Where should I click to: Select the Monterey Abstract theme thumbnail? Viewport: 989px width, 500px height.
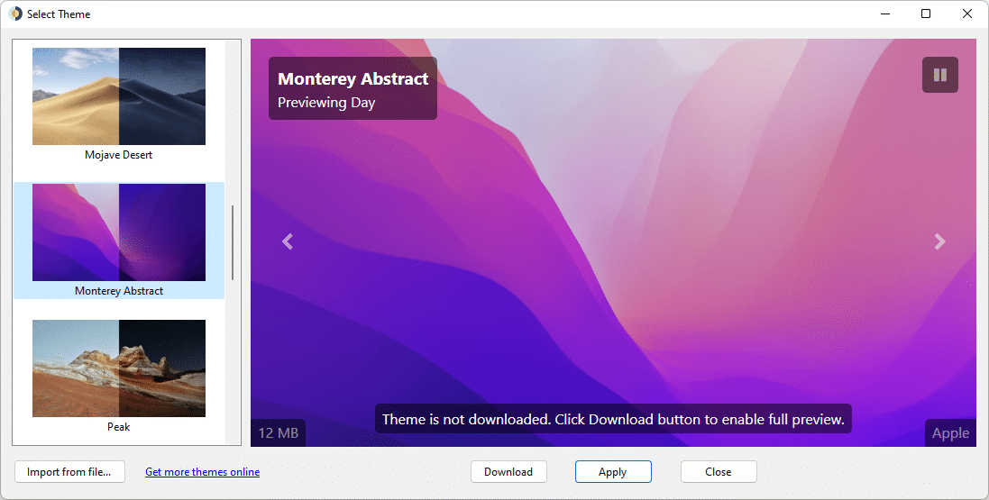point(119,232)
